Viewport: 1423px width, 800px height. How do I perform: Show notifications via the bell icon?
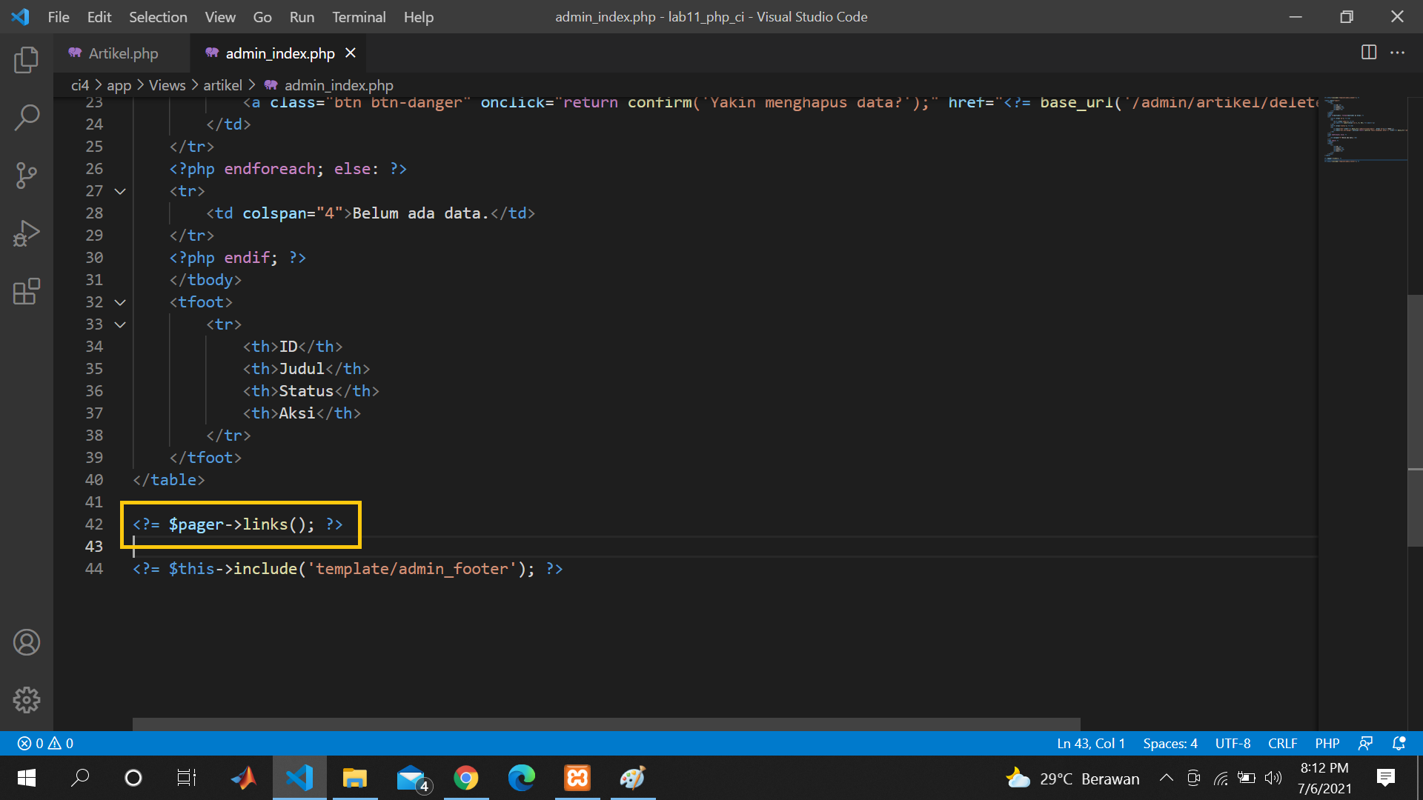click(x=1398, y=743)
